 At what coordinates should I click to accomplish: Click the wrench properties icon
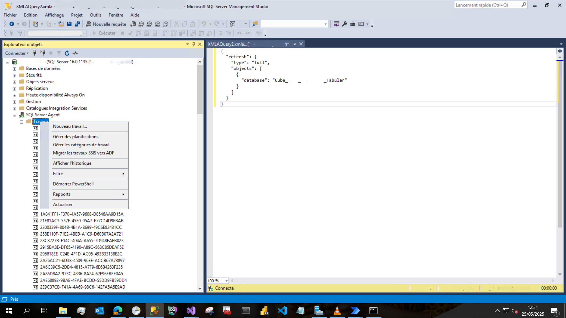pyautogui.click(x=345, y=24)
